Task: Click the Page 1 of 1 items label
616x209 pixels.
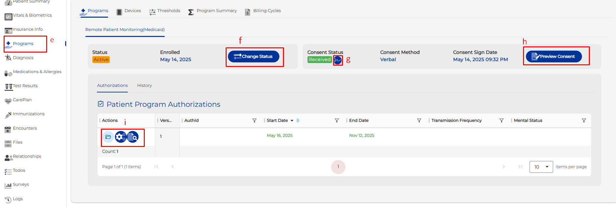Action: (x=121, y=167)
